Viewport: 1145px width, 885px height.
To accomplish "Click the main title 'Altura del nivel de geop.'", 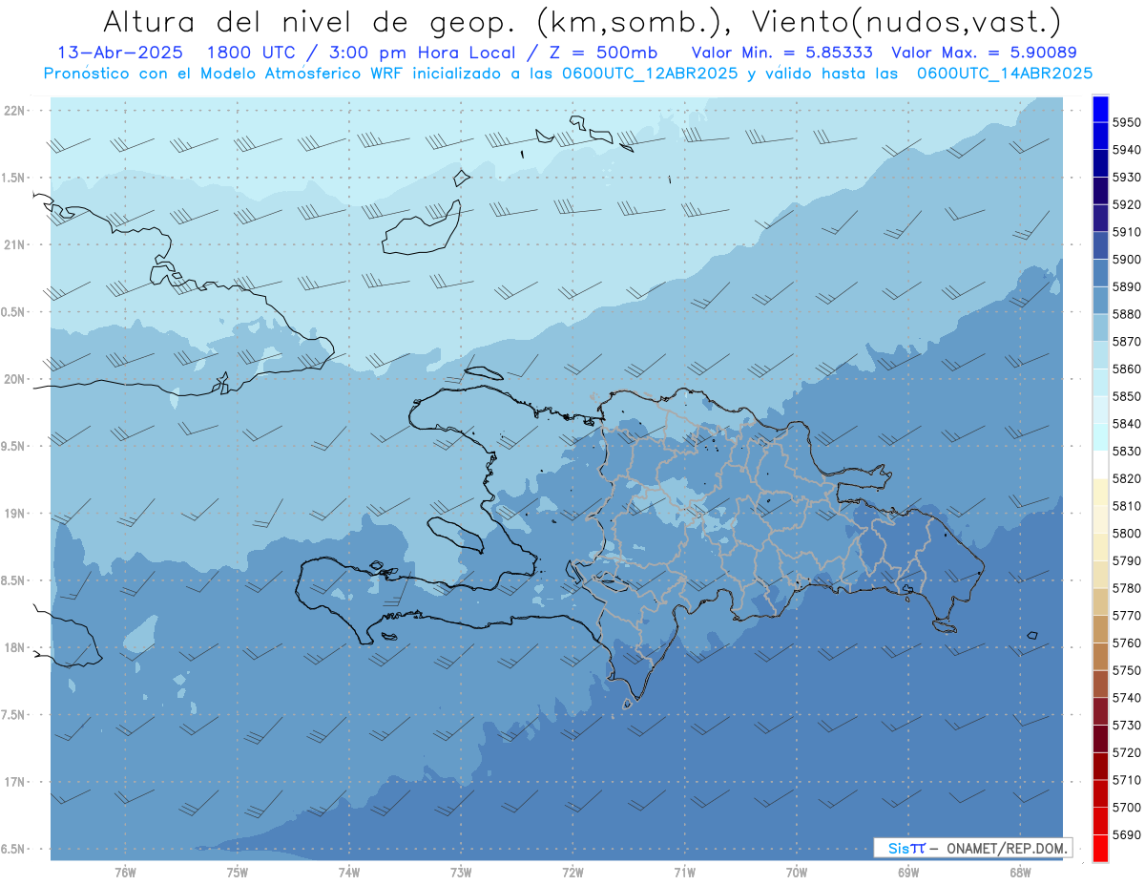I will coord(310,21).
